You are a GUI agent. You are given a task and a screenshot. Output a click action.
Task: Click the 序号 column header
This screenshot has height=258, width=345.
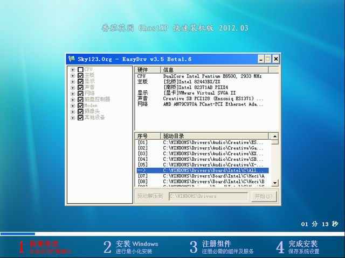click(148, 136)
